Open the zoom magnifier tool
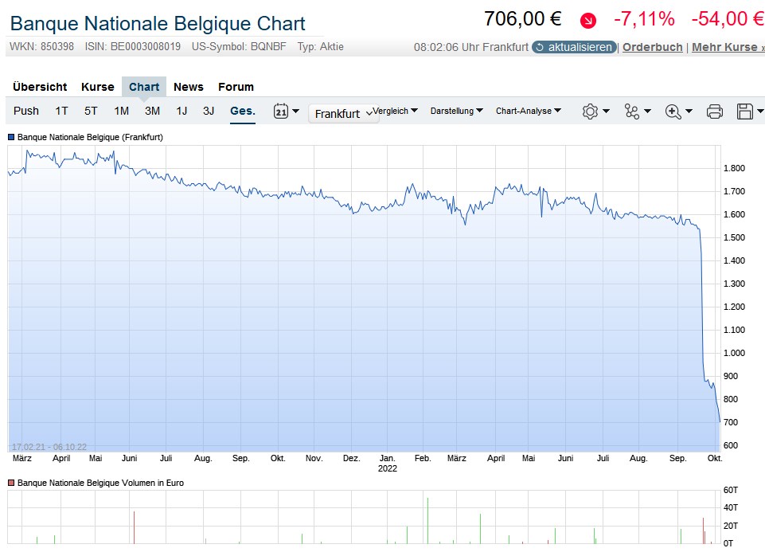The image size is (765, 552). tap(677, 112)
